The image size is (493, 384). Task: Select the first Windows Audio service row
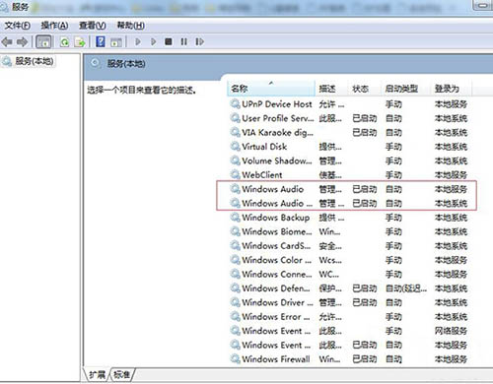(349, 189)
